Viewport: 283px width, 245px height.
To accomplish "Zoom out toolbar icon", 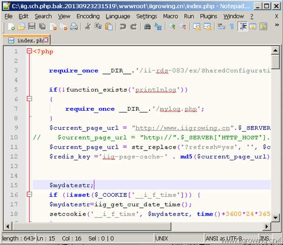I will 182,26.
